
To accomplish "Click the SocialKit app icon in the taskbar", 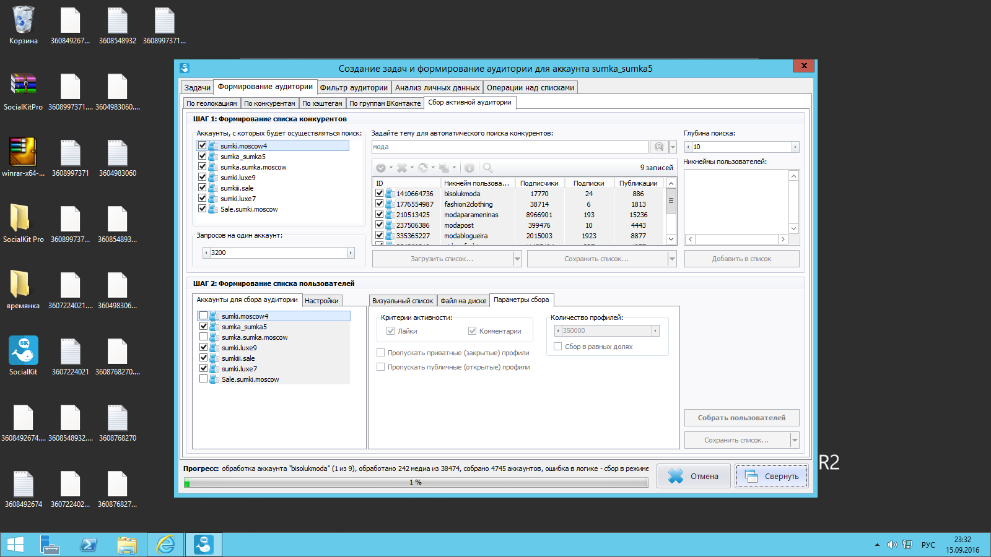I will point(204,545).
